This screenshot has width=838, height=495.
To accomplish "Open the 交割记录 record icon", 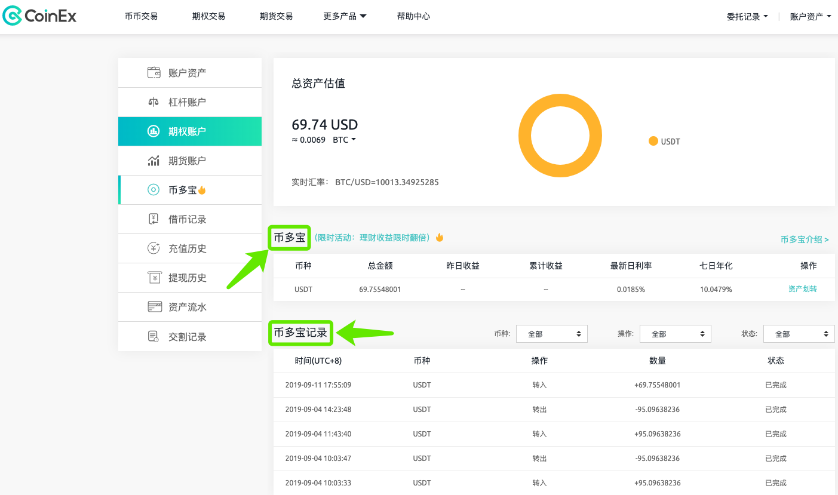I will (155, 336).
